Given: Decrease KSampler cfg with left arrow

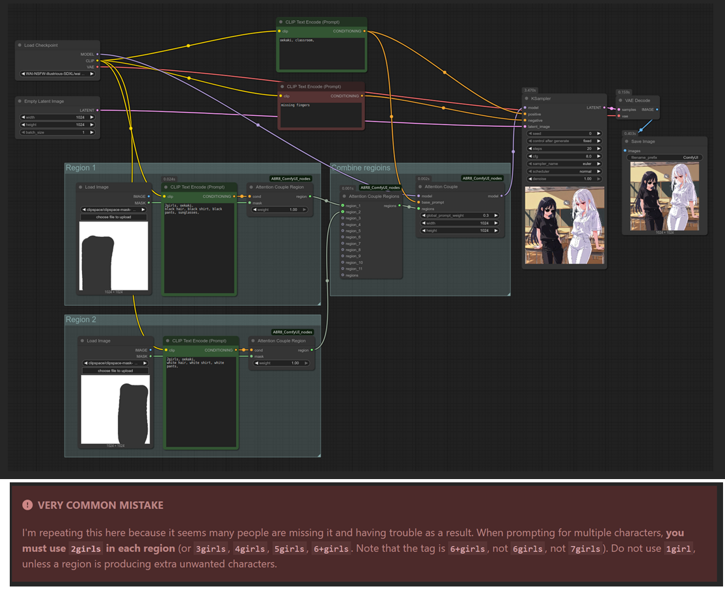Looking at the screenshot, I should point(530,156).
